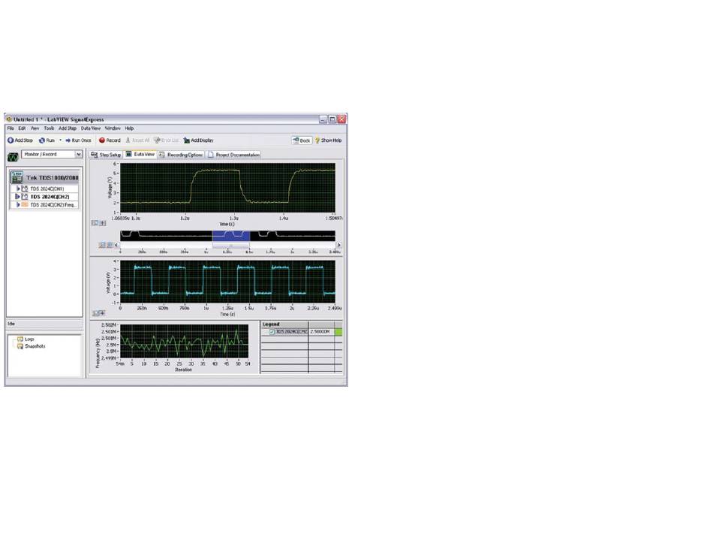Click the top yellow waveform graph

click(x=228, y=188)
